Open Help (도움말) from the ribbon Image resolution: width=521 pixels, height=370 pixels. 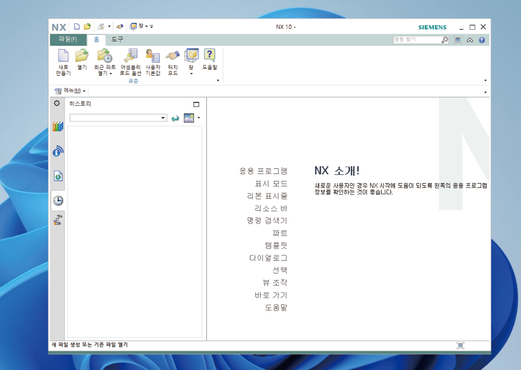(x=210, y=59)
